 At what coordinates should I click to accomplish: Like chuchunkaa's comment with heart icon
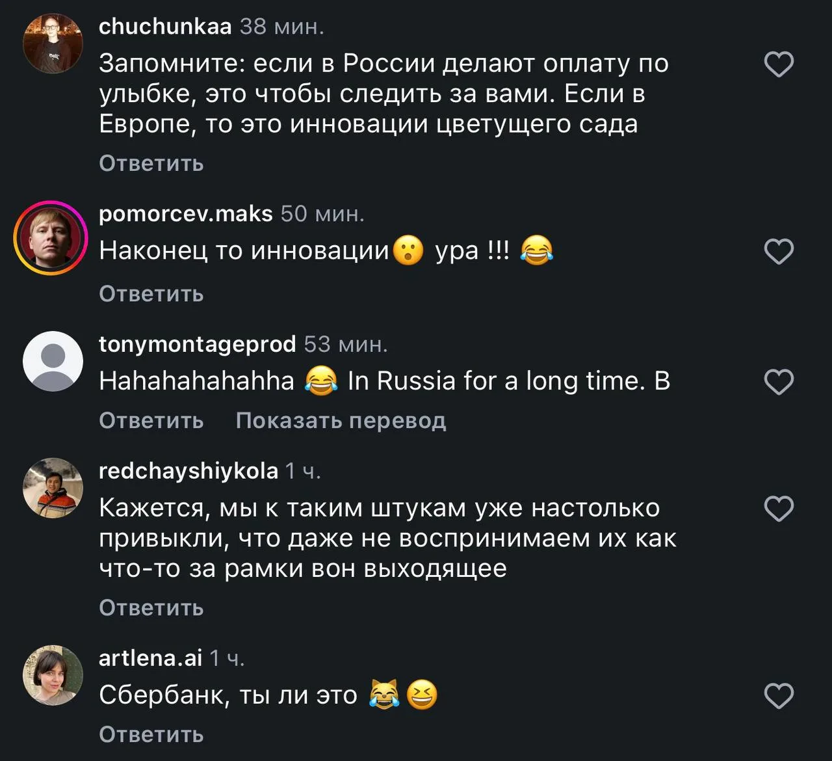coord(779,64)
